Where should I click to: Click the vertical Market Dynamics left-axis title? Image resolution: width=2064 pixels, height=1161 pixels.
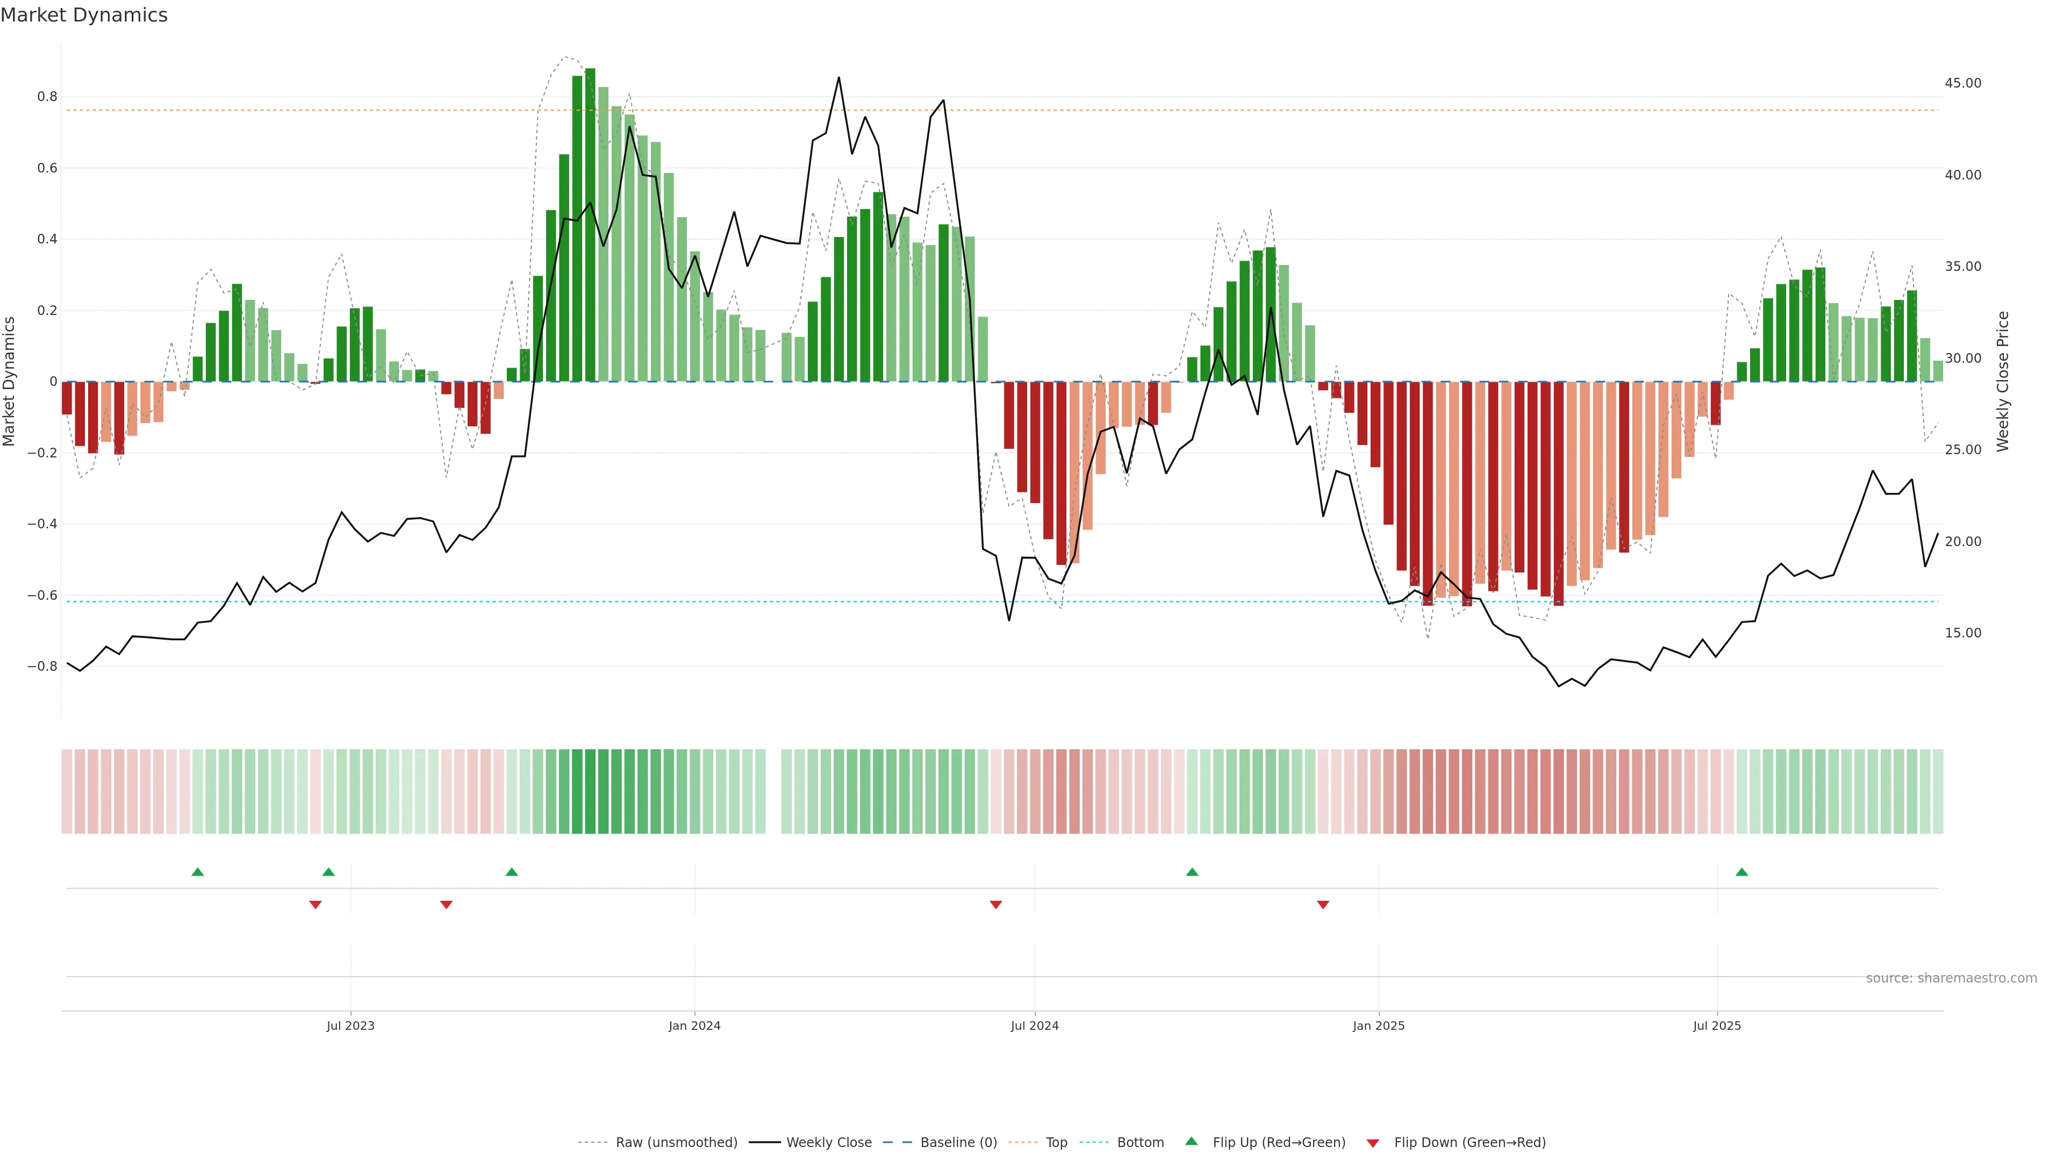coord(10,382)
